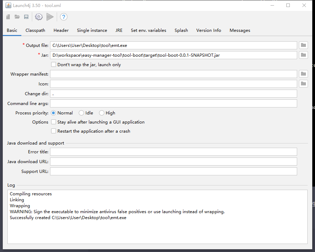Select Idle process priority
315x252 pixels.
[x=82, y=113]
